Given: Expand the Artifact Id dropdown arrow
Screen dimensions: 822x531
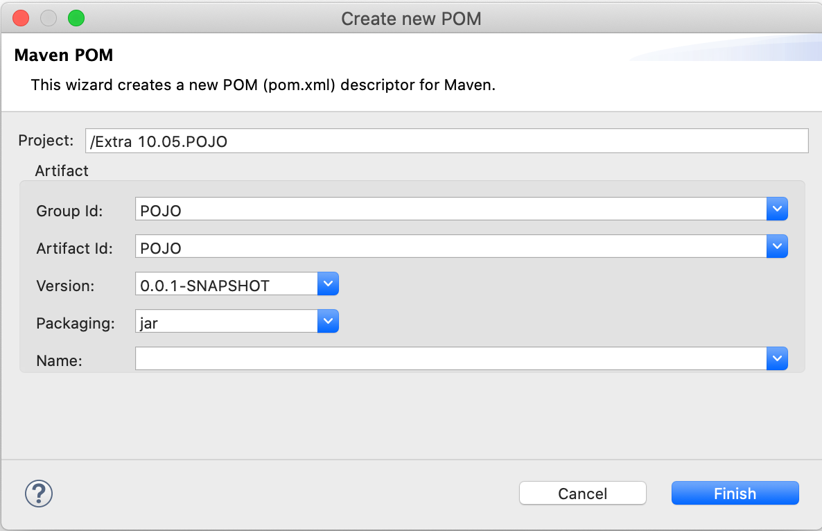Looking at the screenshot, I should (x=777, y=246).
